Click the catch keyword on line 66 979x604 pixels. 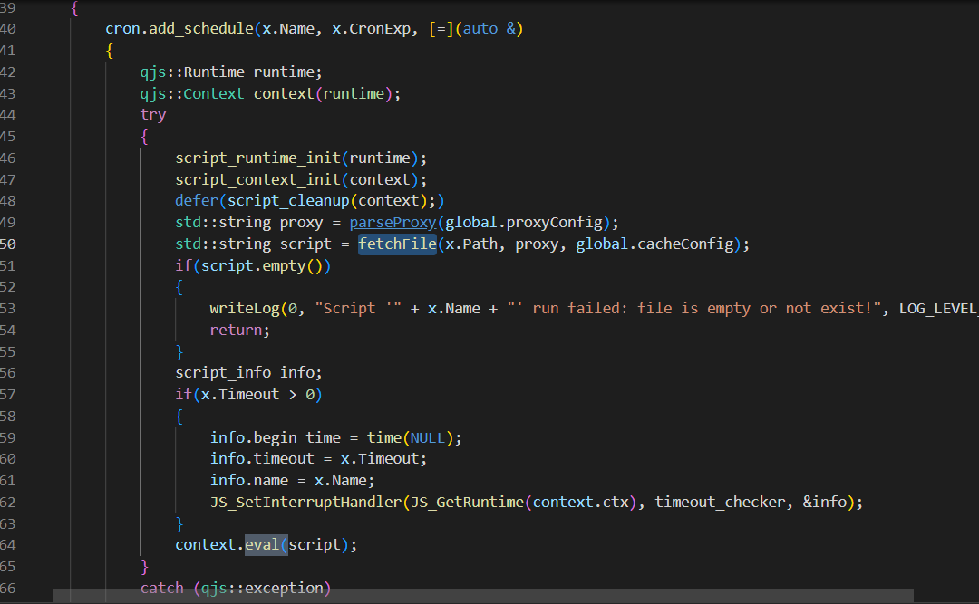coord(161,589)
